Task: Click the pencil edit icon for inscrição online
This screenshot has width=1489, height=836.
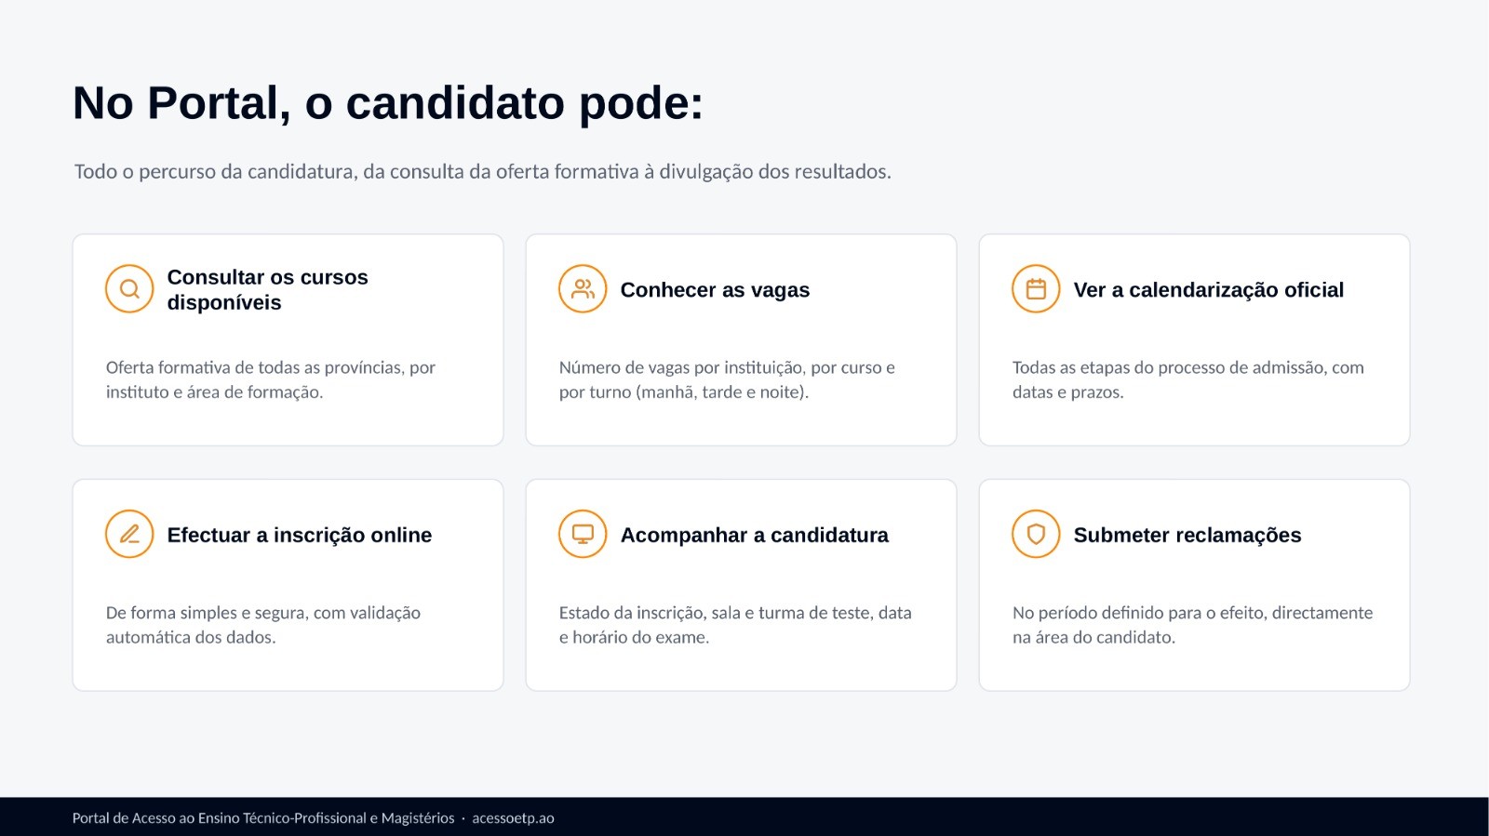Action: (x=129, y=534)
